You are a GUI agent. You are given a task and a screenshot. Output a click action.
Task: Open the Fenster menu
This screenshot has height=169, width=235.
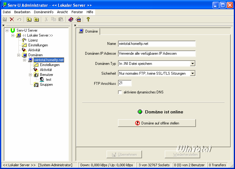(x=77, y=12)
